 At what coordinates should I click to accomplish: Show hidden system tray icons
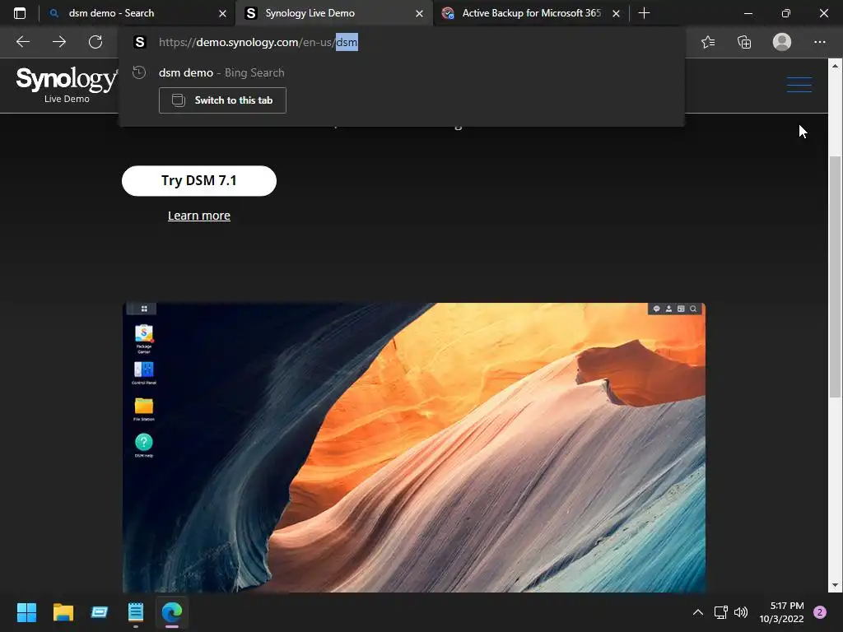coord(698,612)
